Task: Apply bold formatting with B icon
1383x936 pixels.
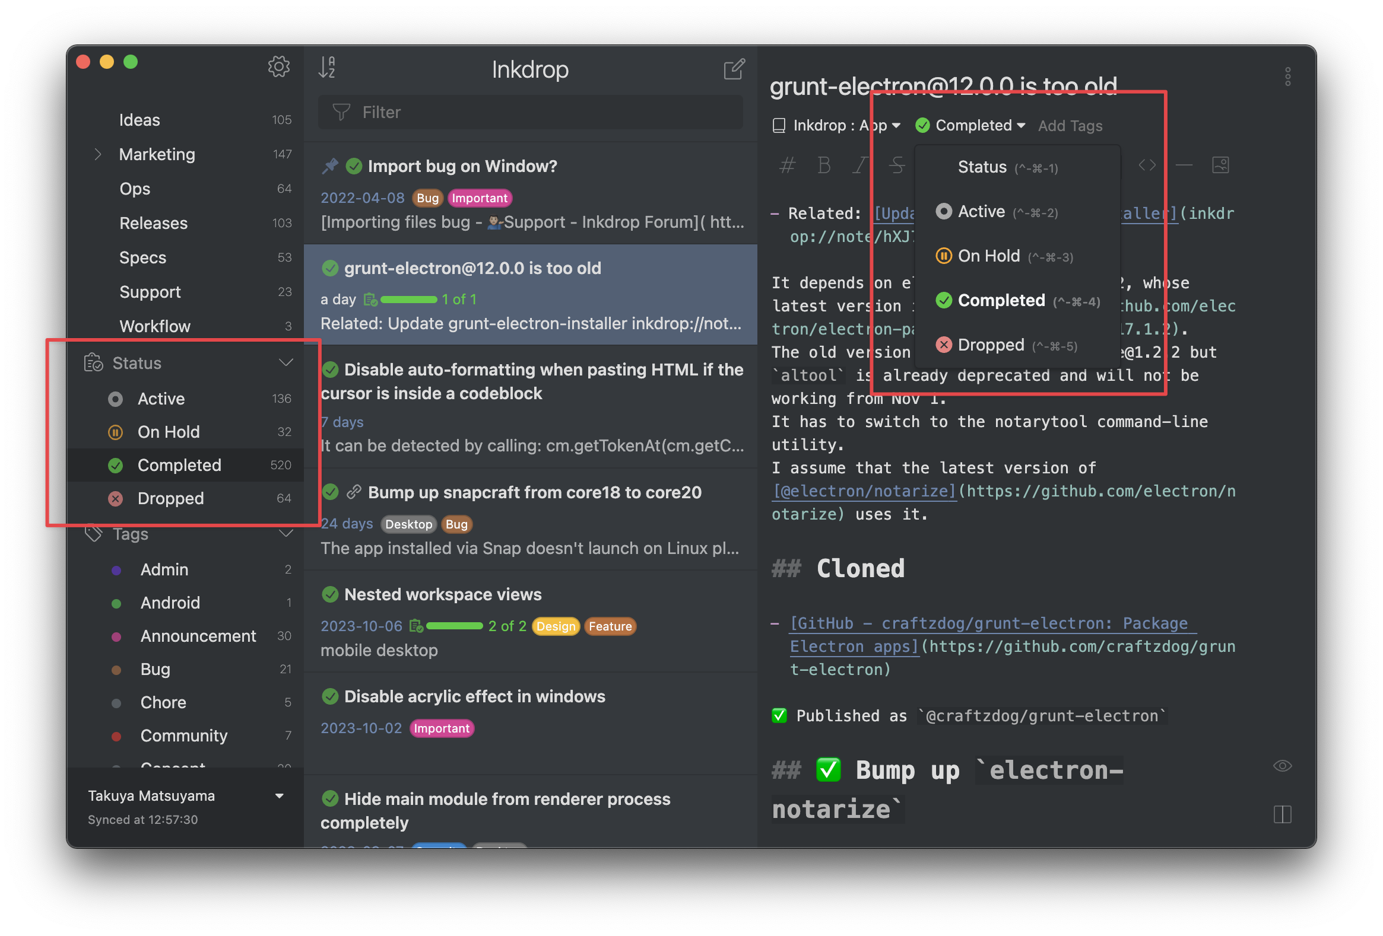Action: pos(824,165)
